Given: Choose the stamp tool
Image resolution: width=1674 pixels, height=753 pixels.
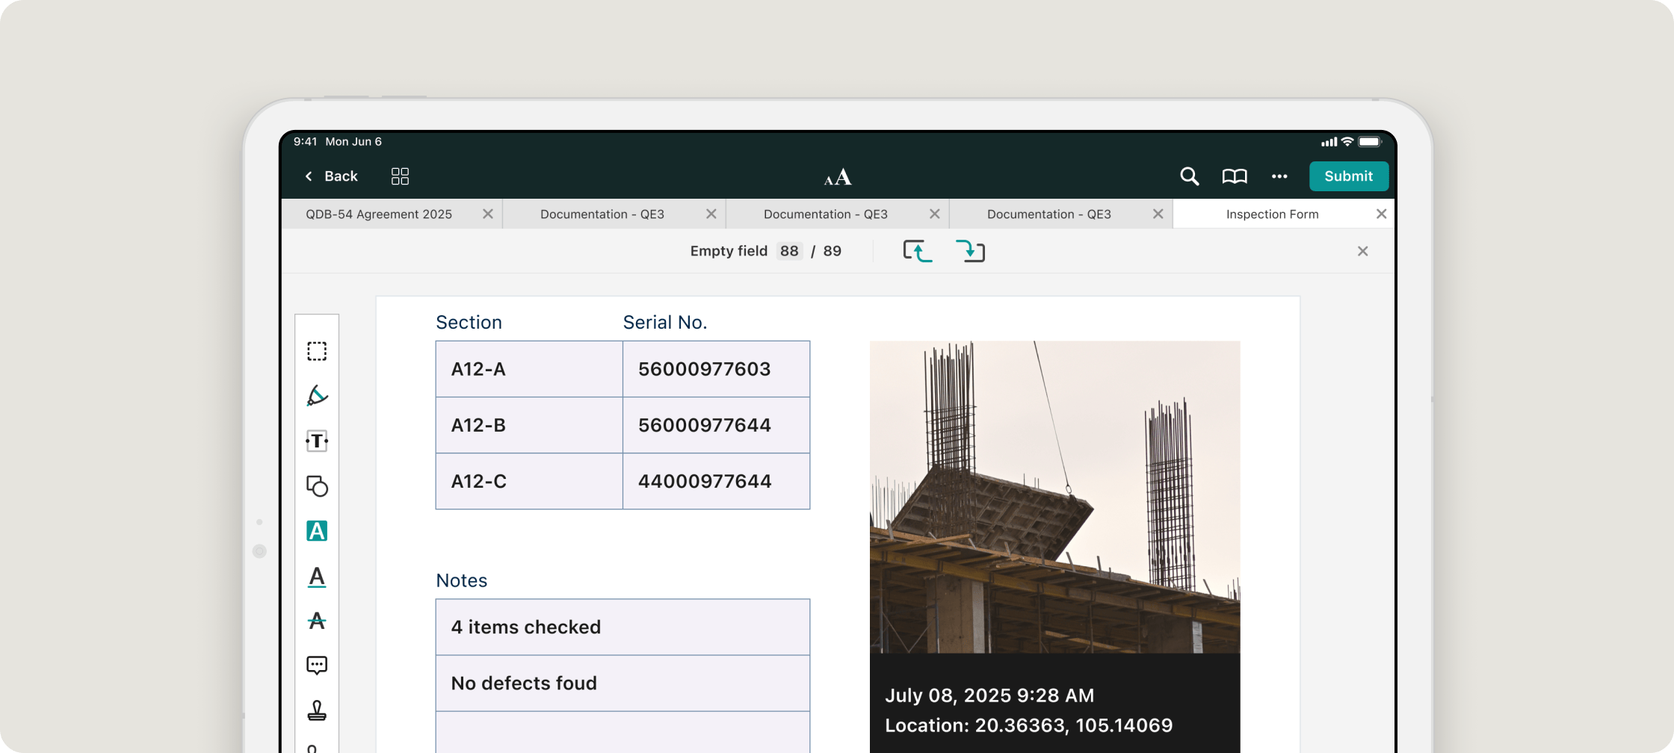Looking at the screenshot, I should point(317,710).
